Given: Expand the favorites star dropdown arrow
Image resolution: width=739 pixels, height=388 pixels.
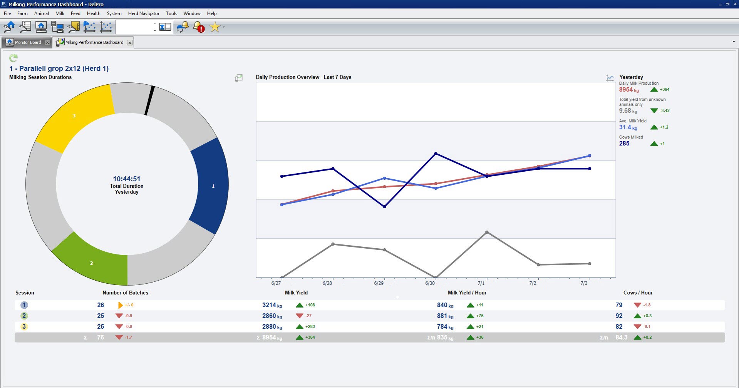Looking at the screenshot, I should (224, 27).
